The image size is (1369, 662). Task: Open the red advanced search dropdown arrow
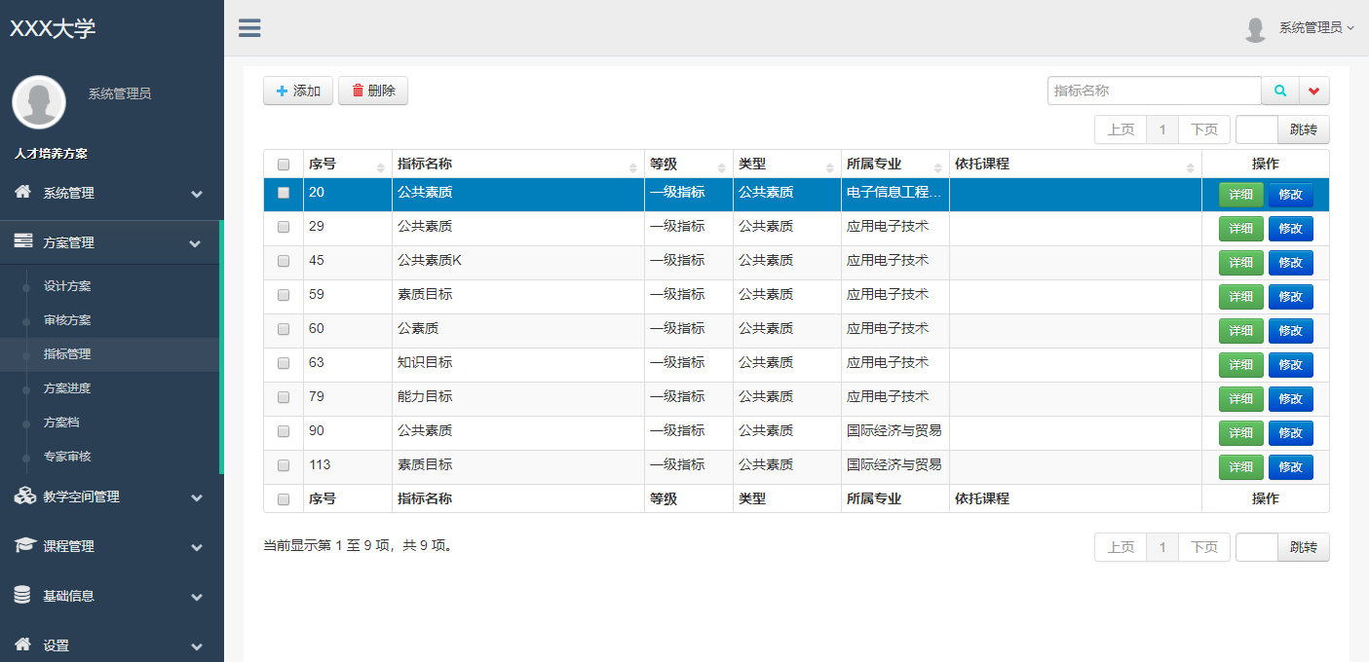click(x=1313, y=91)
